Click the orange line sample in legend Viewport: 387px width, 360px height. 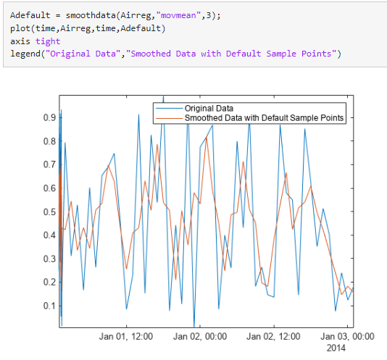click(170, 119)
